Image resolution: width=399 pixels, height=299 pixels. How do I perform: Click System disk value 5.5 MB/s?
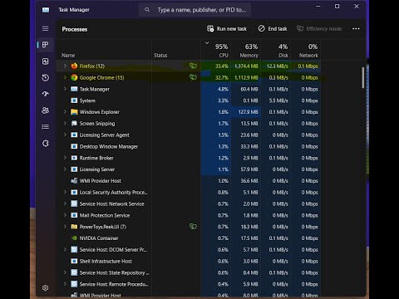click(278, 100)
